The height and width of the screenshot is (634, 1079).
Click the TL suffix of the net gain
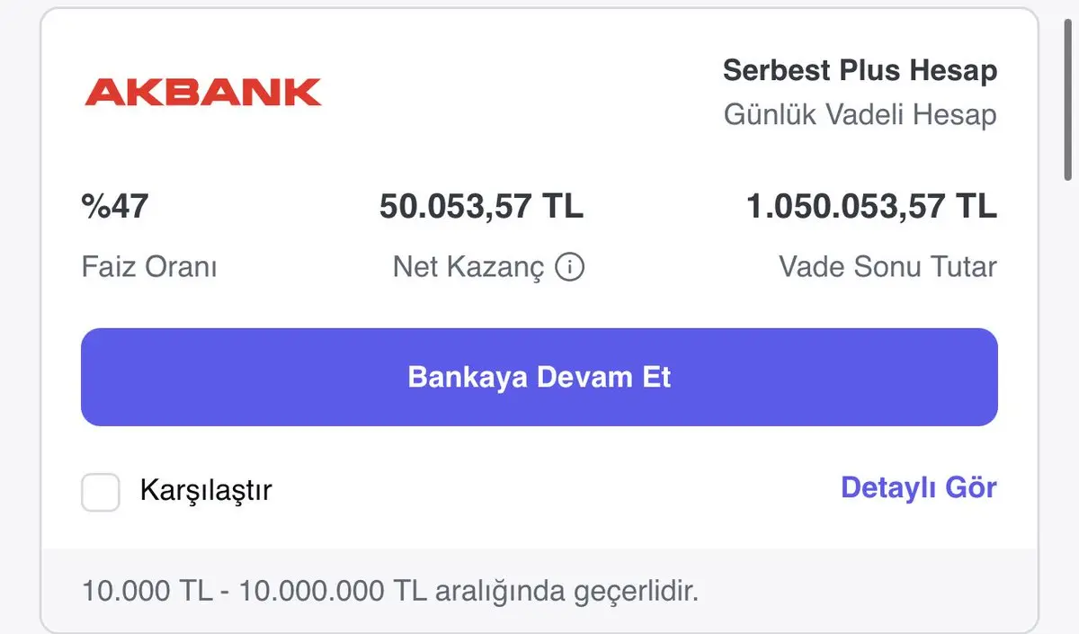point(563,207)
